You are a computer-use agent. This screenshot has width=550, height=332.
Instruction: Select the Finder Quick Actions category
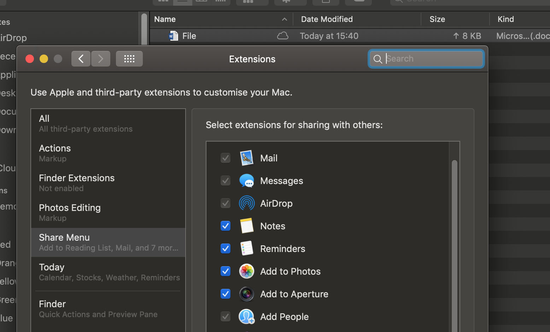click(x=108, y=309)
